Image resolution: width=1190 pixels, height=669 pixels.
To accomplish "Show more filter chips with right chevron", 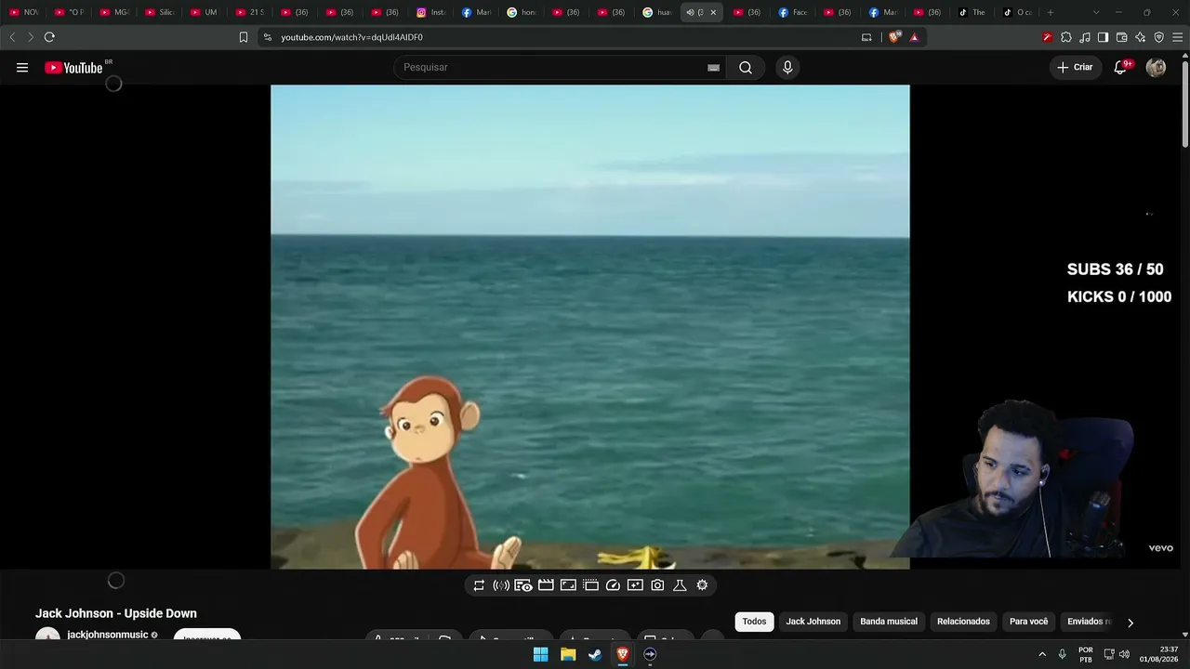I will (1130, 623).
